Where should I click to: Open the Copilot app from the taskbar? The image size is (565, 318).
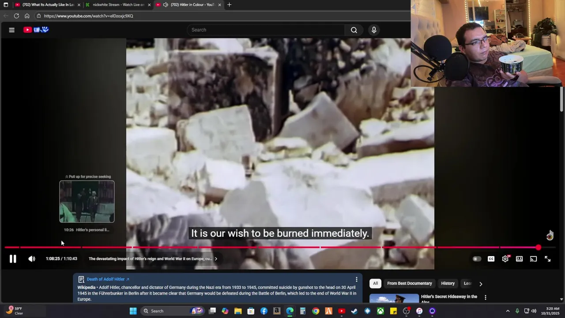[225, 311]
